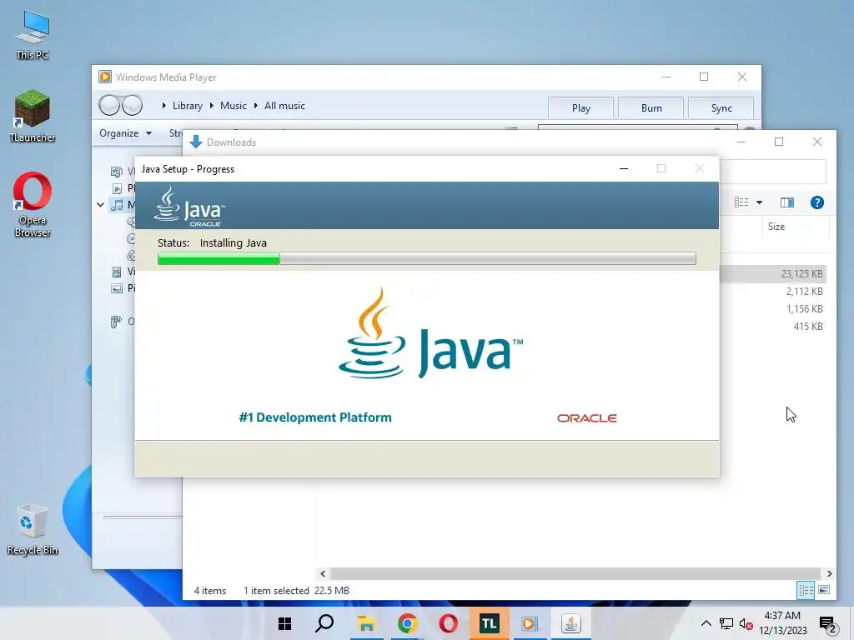Click Media Player back navigation button
Screen dimensions: 854x640
click(109, 105)
